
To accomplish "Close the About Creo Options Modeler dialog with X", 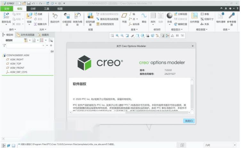I will pos(193,46).
